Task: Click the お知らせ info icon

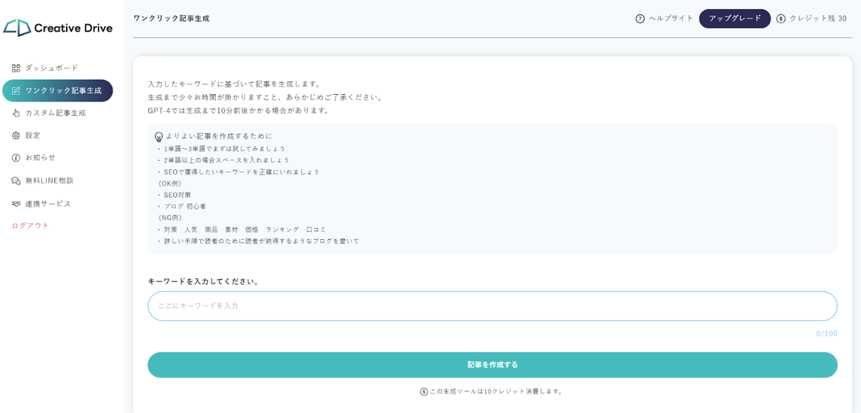Action: (15, 157)
